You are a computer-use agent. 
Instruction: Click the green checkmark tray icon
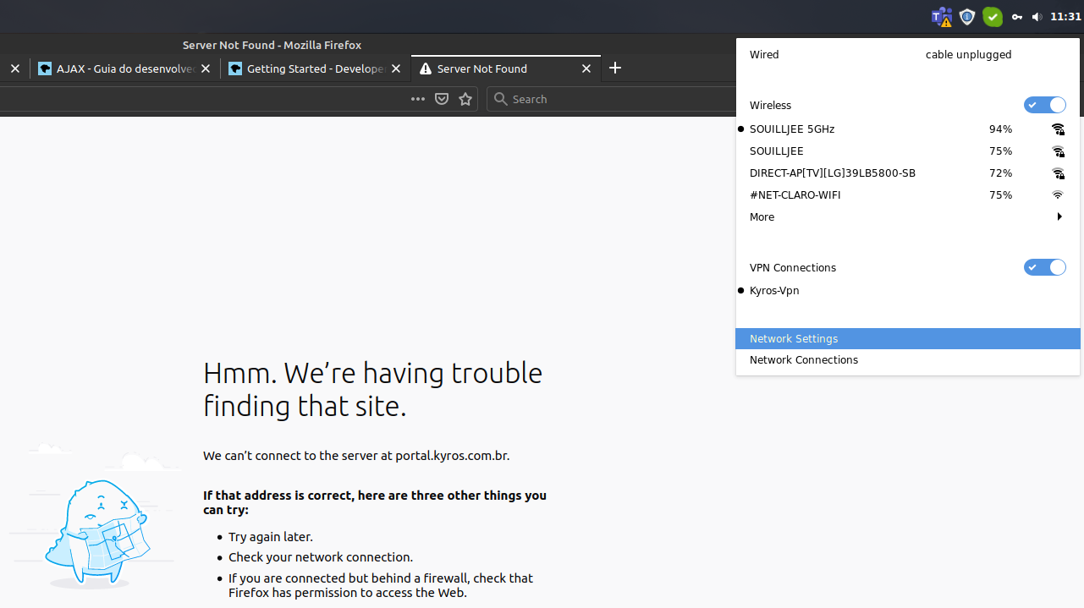(993, 17)
